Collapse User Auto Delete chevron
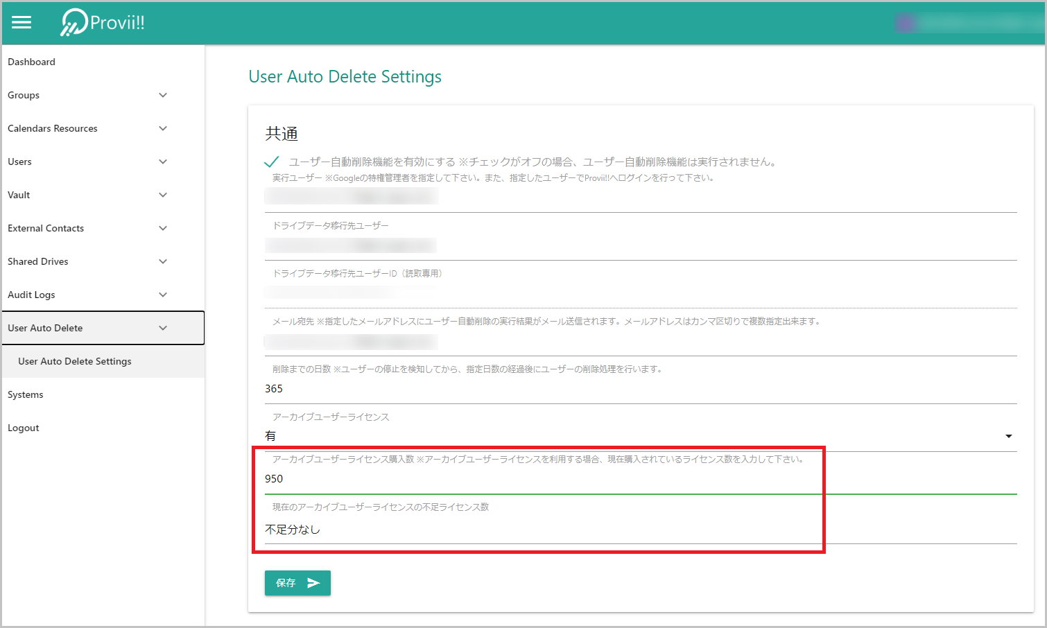Image resolution: width=1047 pixels, height=628 pixels. (x=163, y=328)
